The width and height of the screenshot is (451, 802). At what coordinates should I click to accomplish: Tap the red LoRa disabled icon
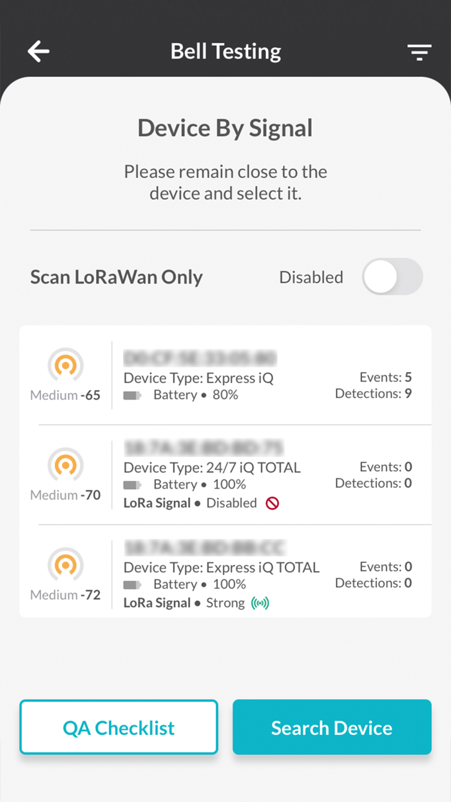272,504
